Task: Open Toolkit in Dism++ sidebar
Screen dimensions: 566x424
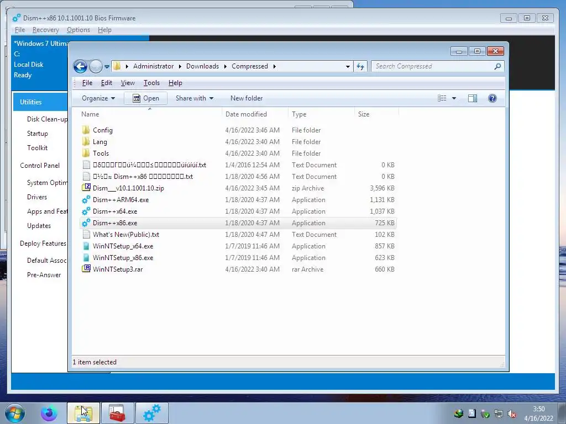Action: click(x=37, y=148)
